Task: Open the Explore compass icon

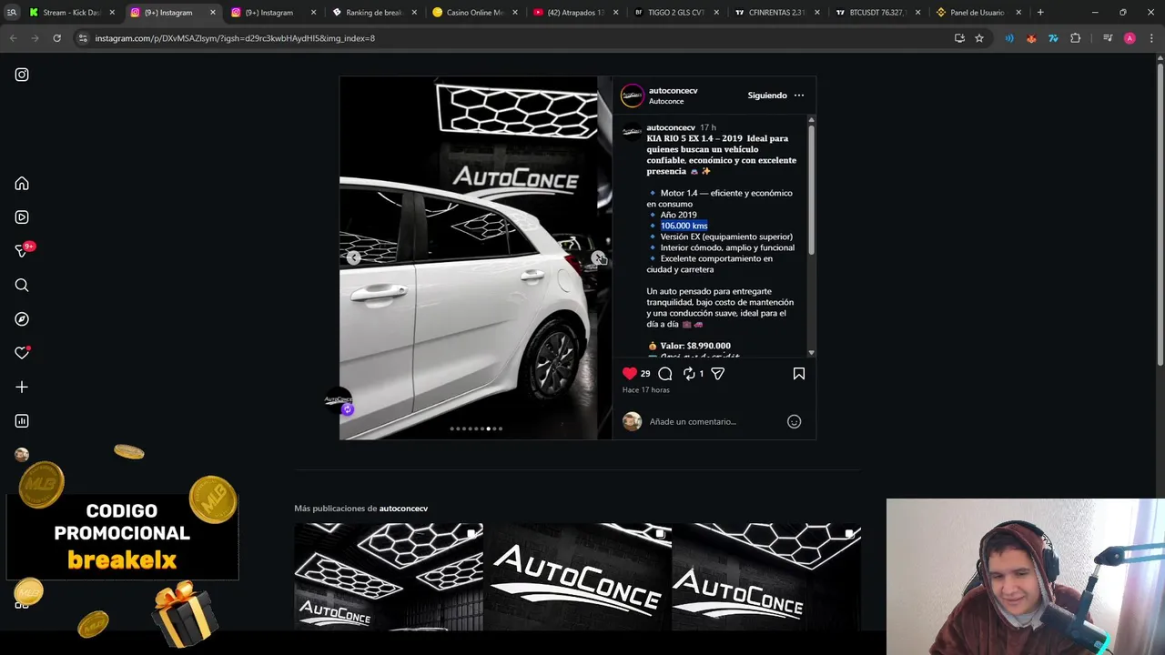Action: click(x=22, y=319)
